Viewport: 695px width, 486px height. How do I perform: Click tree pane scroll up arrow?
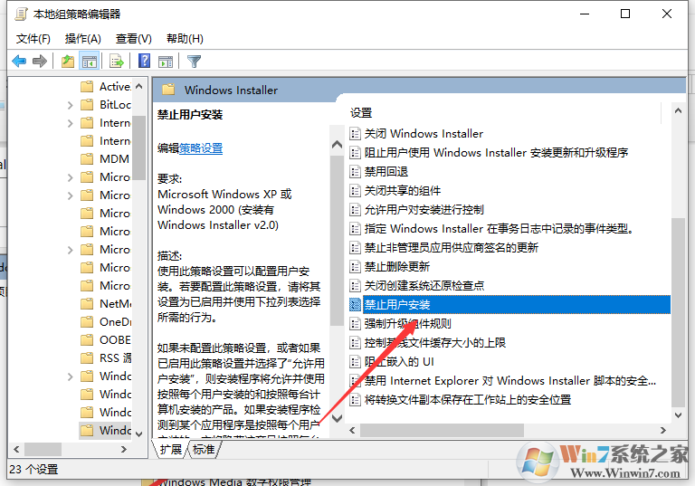[139, 86]
